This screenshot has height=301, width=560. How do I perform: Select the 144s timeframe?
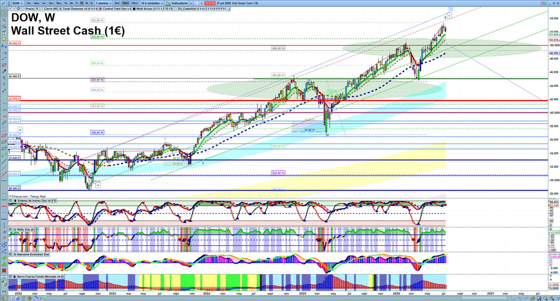[x=36, y=3]
